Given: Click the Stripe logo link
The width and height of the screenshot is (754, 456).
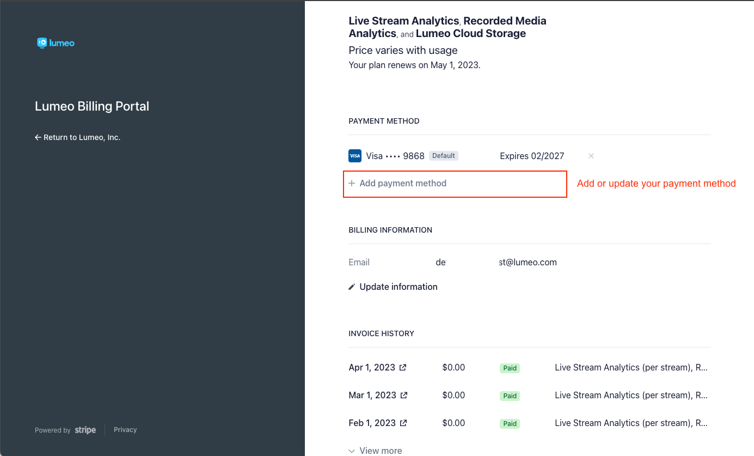Looking at the screenshot, I should click(x=85, y=430).
